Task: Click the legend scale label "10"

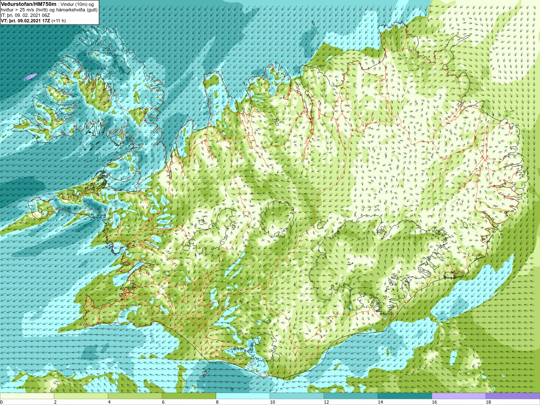Action: click(272, 402)
